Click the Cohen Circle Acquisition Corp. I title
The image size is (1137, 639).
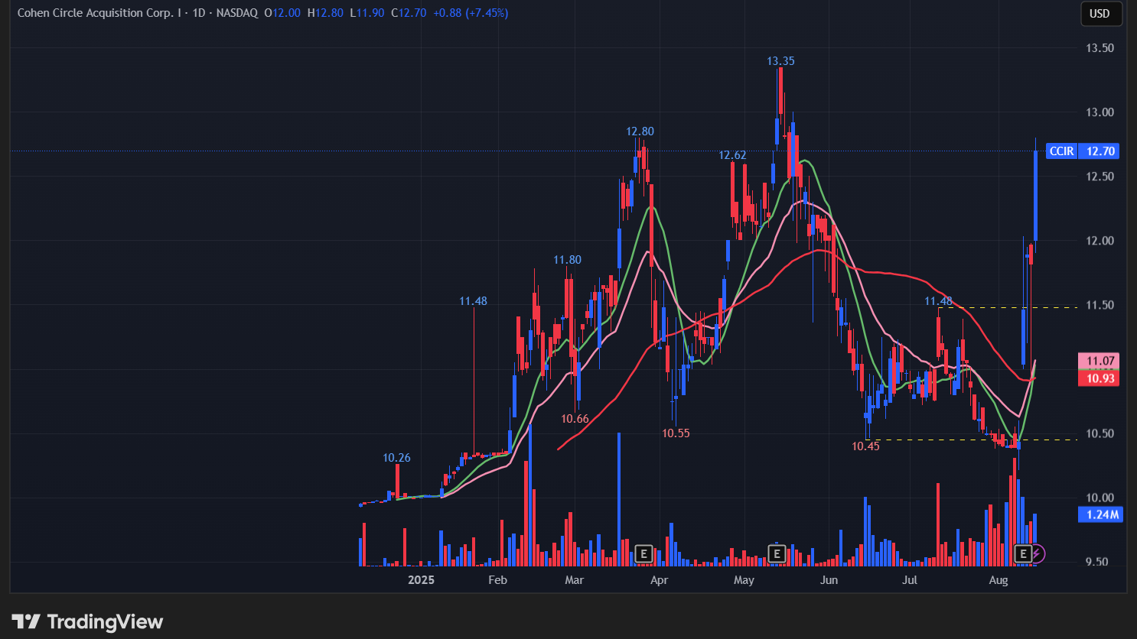pyautogui.click(x=99, y=13)
